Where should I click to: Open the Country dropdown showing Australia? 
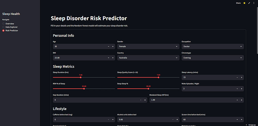(148, 58)
